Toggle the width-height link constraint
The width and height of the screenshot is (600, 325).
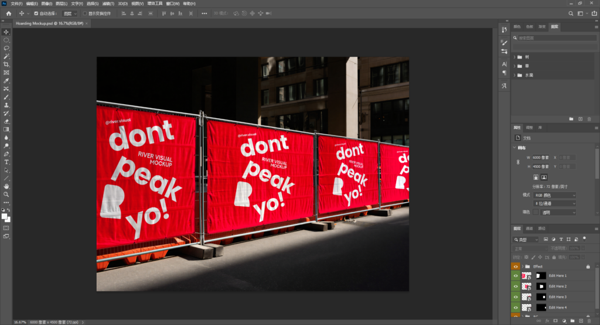pos(518,162)
